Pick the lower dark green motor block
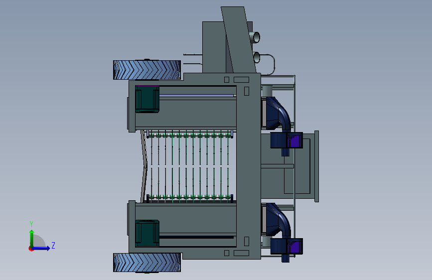 147,233
